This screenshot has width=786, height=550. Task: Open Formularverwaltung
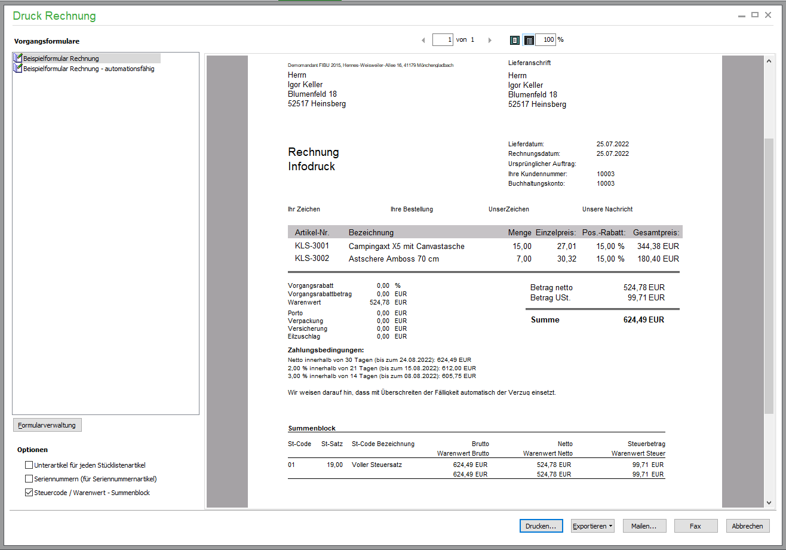click(x=47, y=425)
